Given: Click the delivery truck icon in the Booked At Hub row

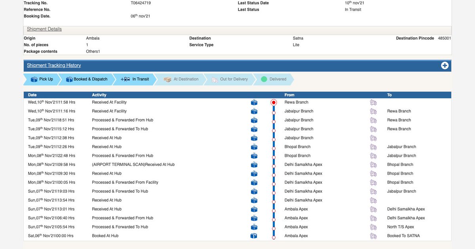Looking at the screenshot, I should (x=373, y=236).
